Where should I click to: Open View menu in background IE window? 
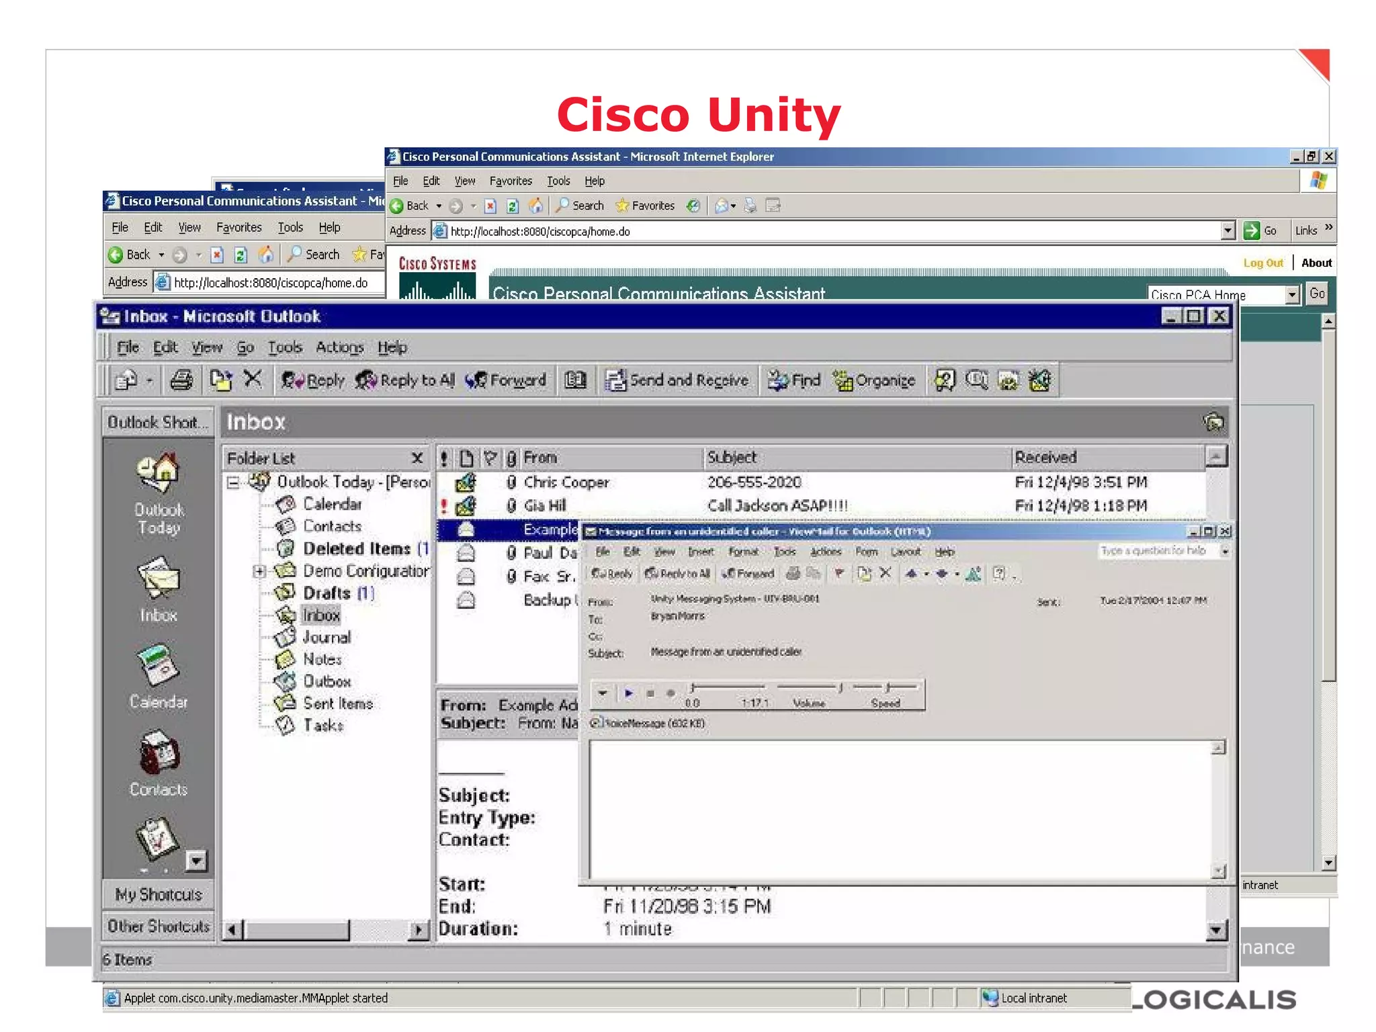coord(189,227)
